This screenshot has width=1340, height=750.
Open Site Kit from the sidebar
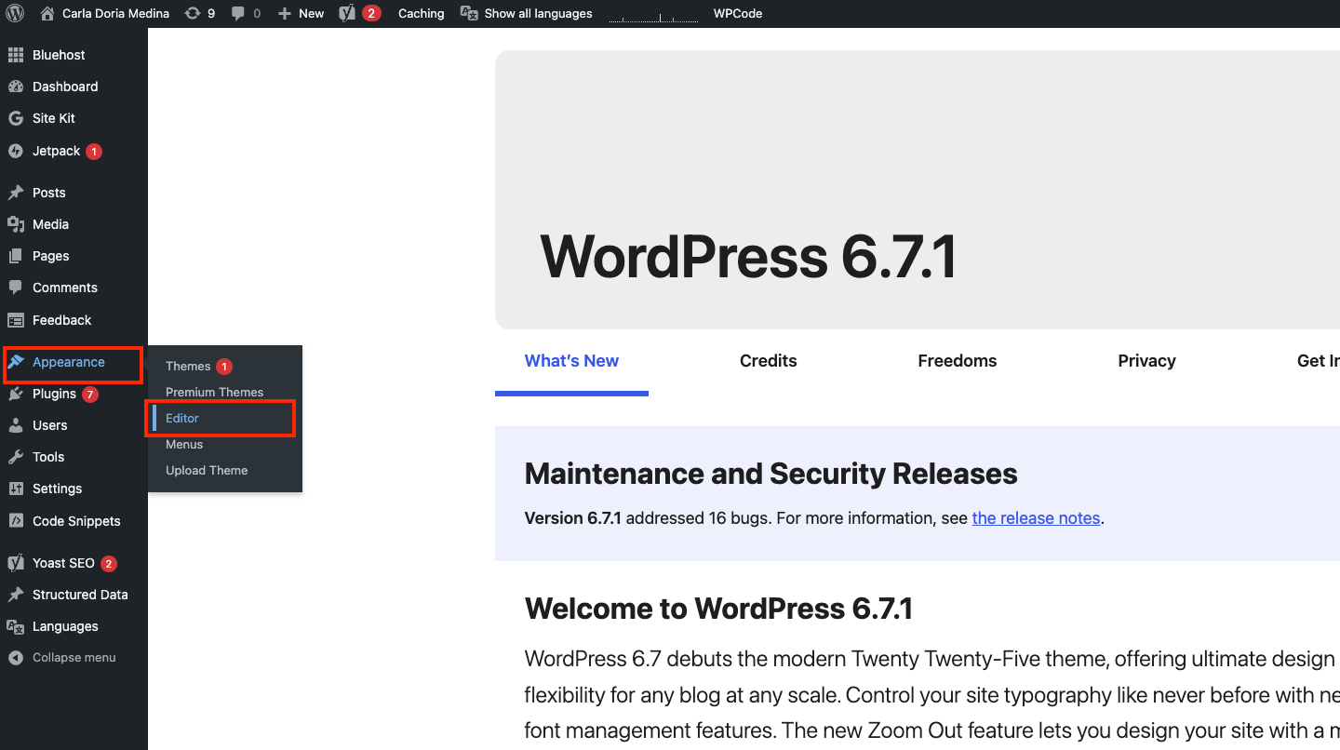(x=74, y=118)
